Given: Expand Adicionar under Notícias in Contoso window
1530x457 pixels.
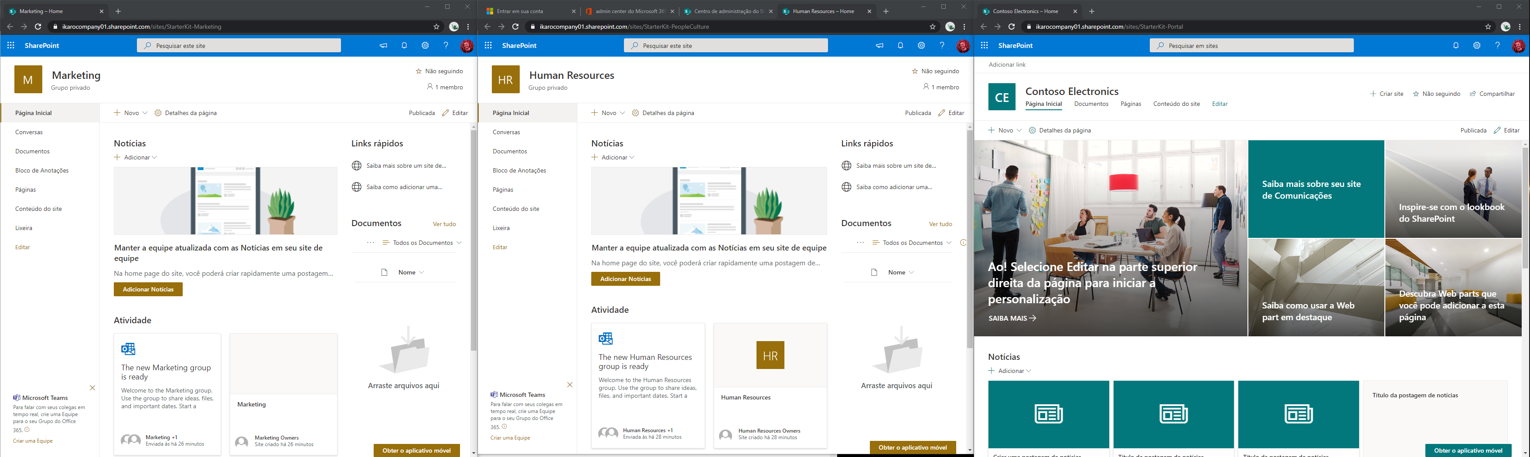Looking at the screenshot, I should tap(1010, 371).
